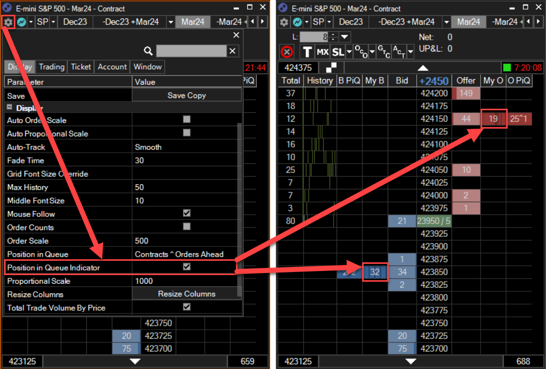
Task: Select the MX order icon
Action: (x=323, y=52)
